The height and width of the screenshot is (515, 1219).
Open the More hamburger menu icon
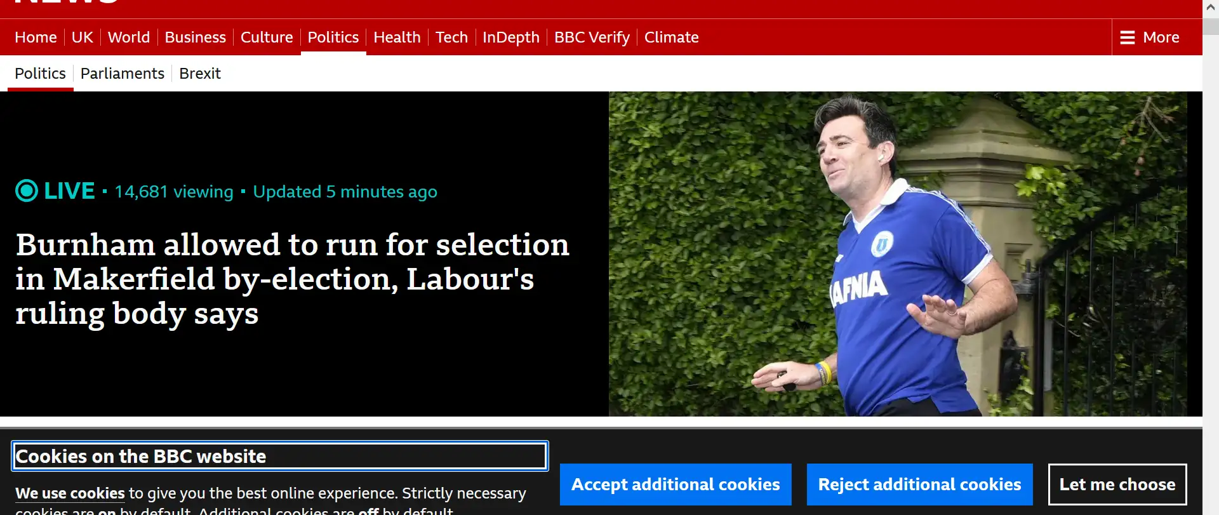[x=1127, y=37]
